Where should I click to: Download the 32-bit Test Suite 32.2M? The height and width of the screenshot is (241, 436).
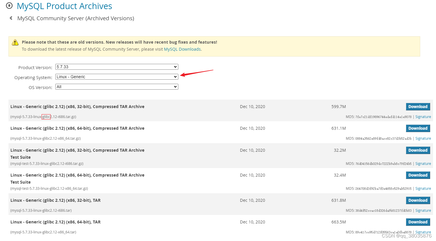coord(418,150)
